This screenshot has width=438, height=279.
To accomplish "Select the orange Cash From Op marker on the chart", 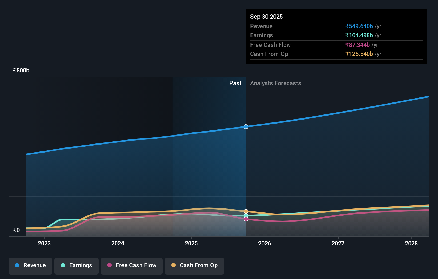I will tap(246, 211).
